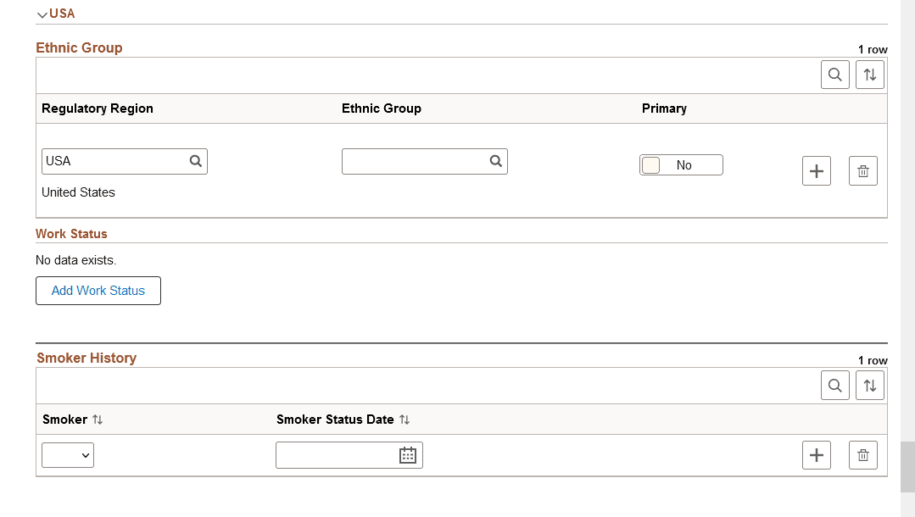Screen dimensions: 915x517
Task: Delete the USA Ethnic Group row
Action: (x=862, y=170)
